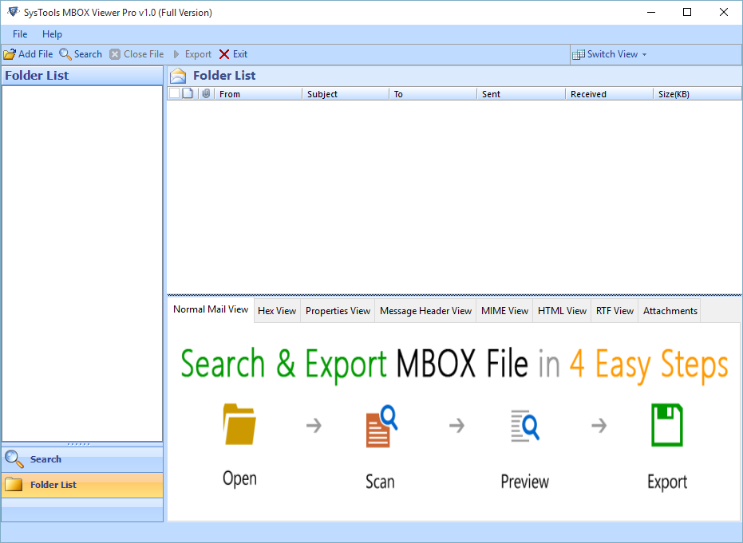The image size is (743, 543).
Task: Select the RTF View tab
Action: pos(615,311)
